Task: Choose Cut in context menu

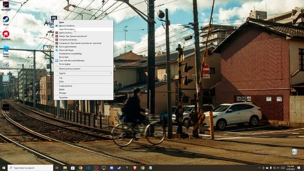Action: (84, 78)
